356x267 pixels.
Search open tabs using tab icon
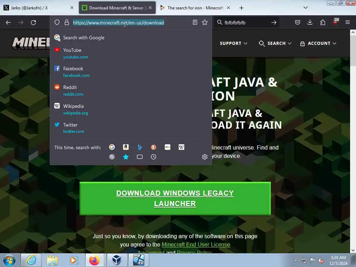(140, 157)
